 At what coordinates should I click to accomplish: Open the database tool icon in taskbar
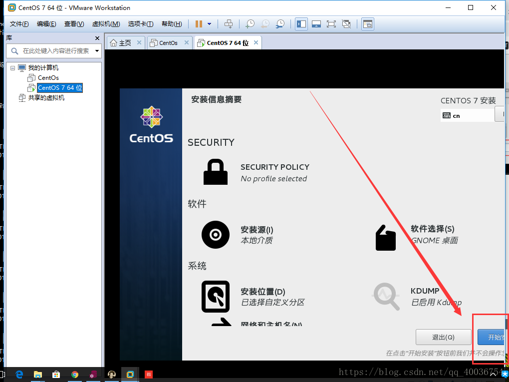point(93,375)
